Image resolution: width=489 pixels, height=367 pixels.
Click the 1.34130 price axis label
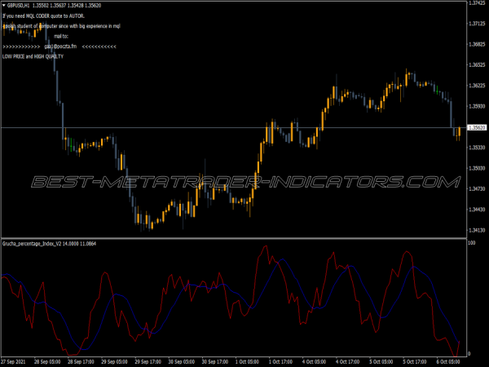click(x=477, y=230)
